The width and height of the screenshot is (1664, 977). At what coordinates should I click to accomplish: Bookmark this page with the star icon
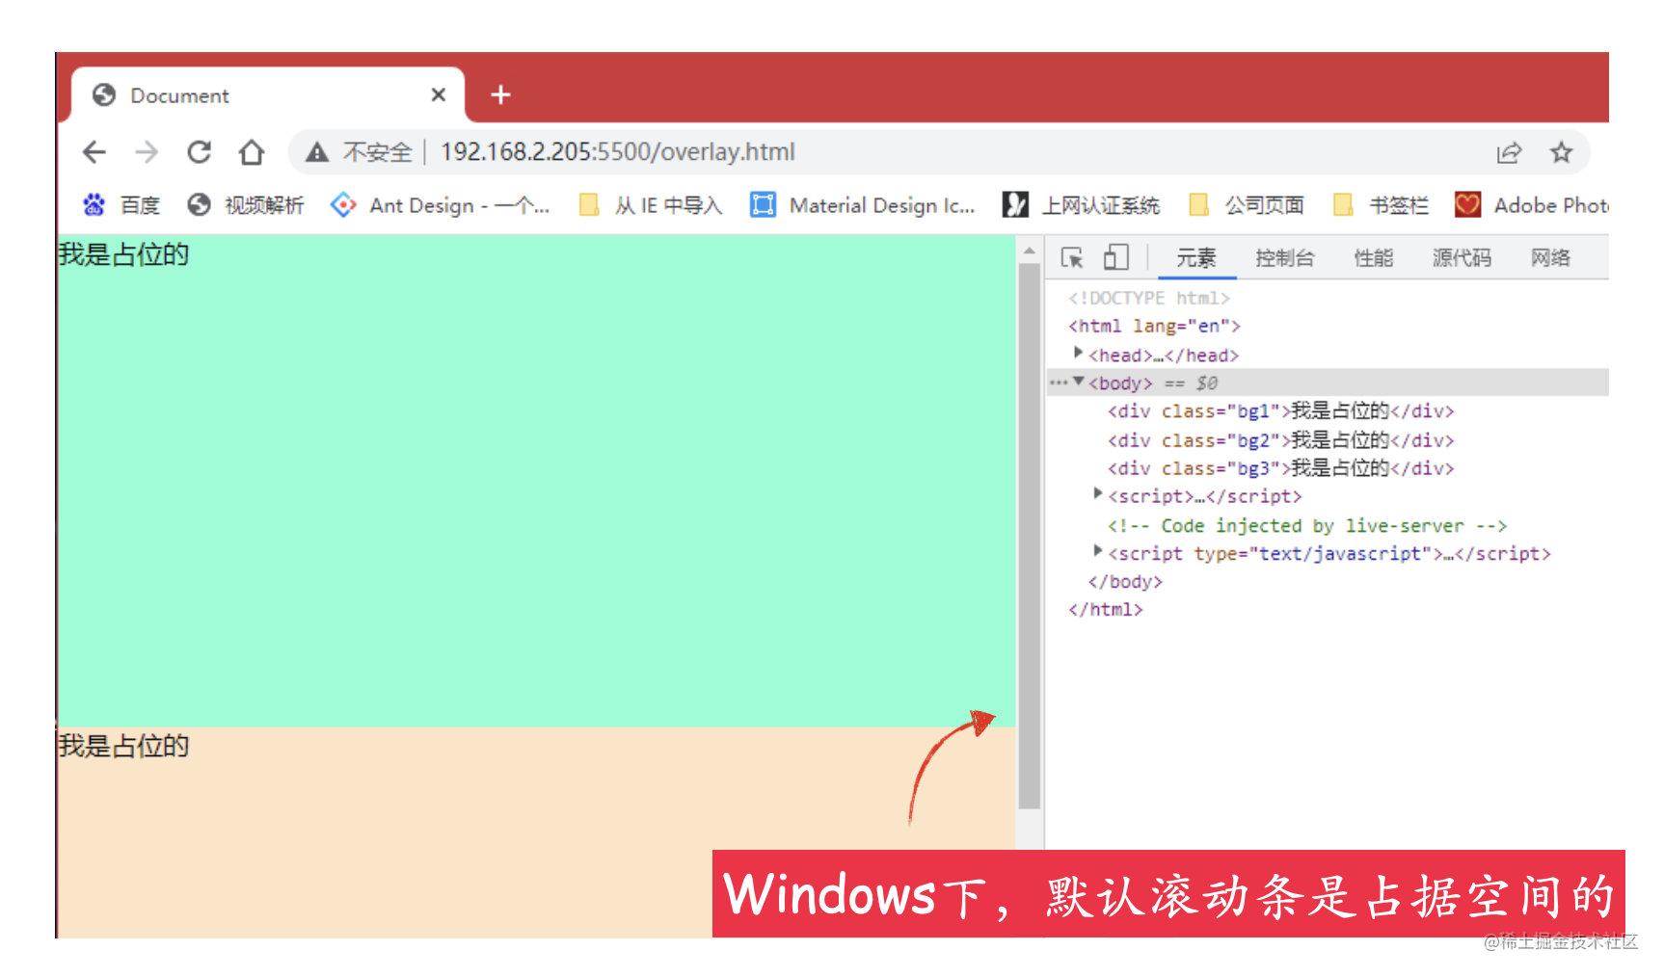point(1561,151)
